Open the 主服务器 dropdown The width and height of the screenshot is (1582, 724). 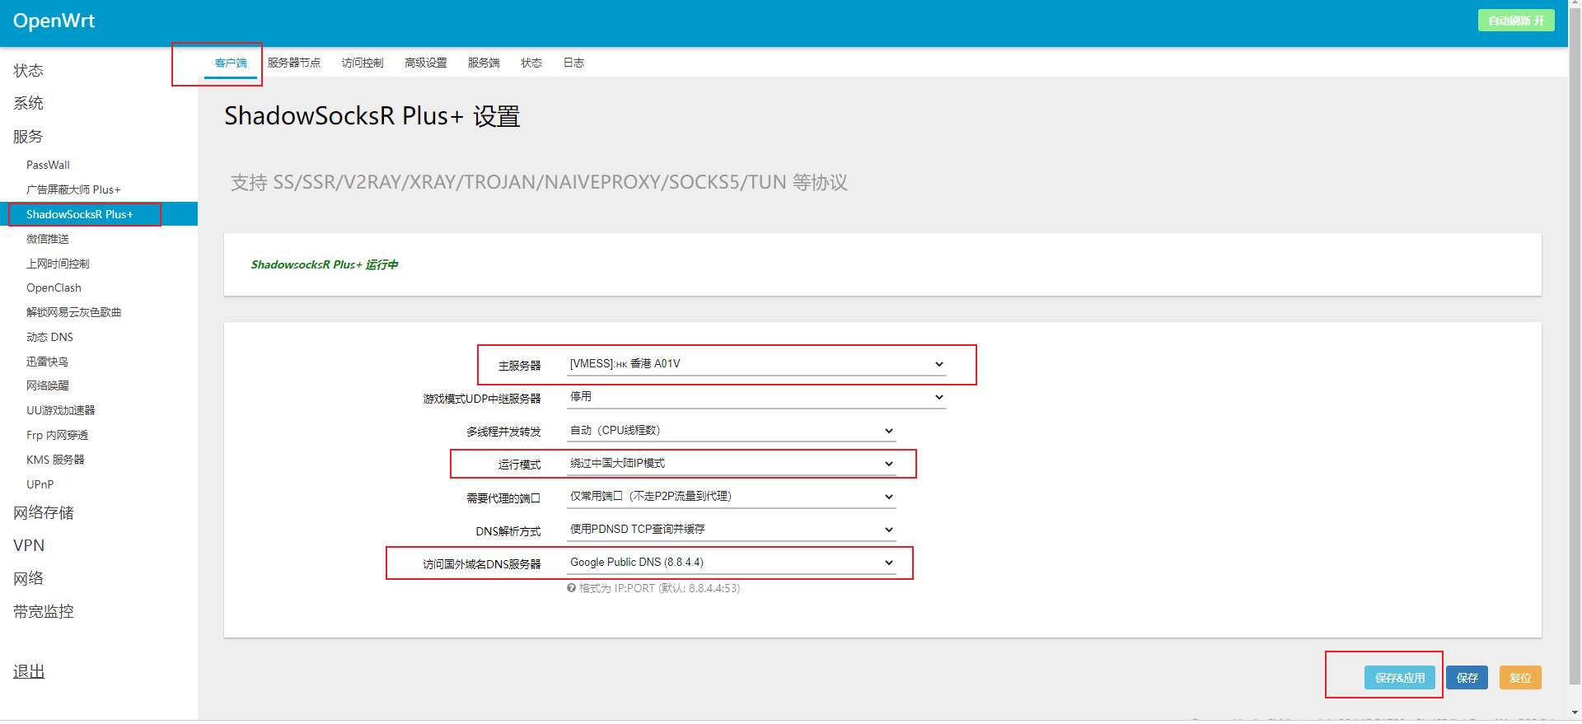(x=756, y=364)
